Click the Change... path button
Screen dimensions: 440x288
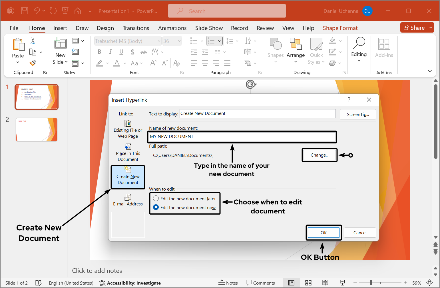pyautogui.click(x=319, y=155)
